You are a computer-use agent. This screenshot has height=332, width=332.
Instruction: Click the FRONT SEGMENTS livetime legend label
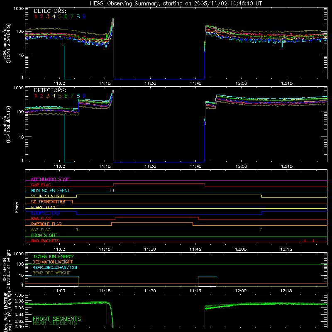[x=57, y=319]
